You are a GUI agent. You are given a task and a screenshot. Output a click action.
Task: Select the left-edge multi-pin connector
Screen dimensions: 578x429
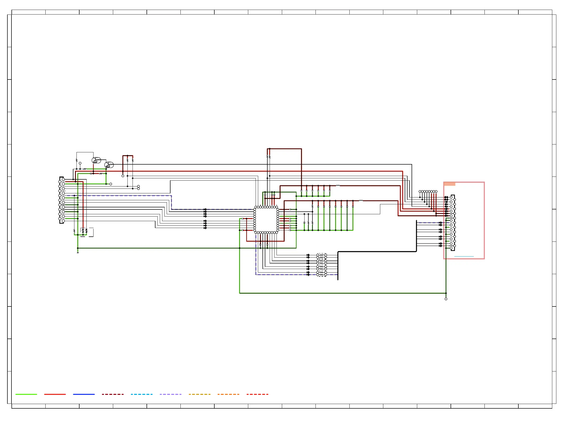[x=62, y=200]
